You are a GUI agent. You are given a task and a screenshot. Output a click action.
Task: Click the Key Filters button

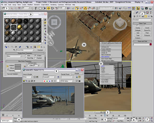(x=120, y=121)
